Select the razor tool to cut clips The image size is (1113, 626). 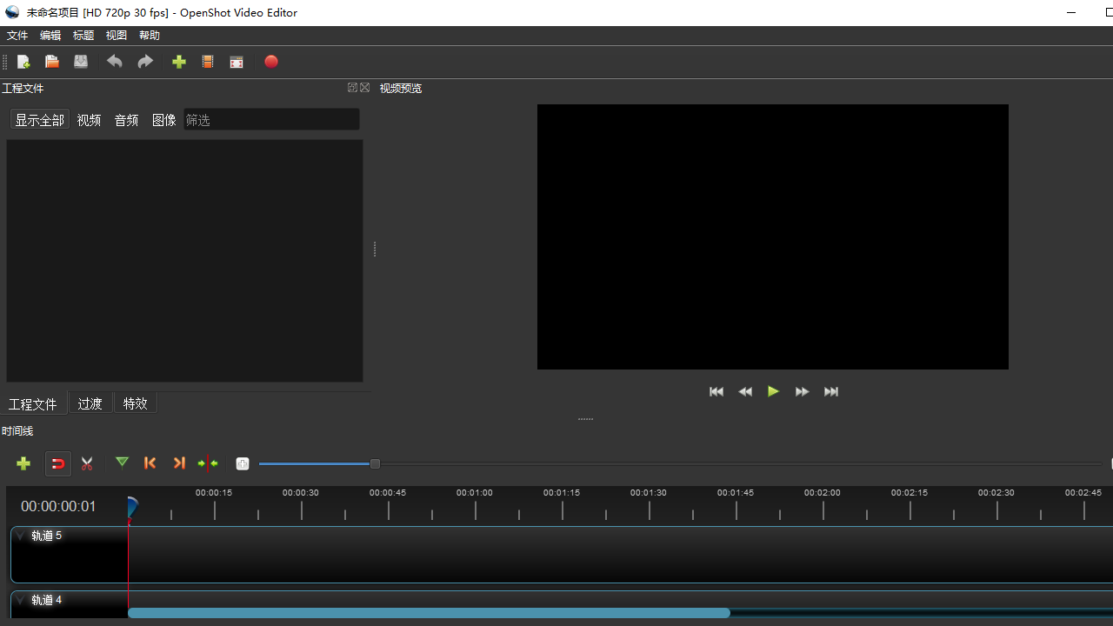coord(86,463)
